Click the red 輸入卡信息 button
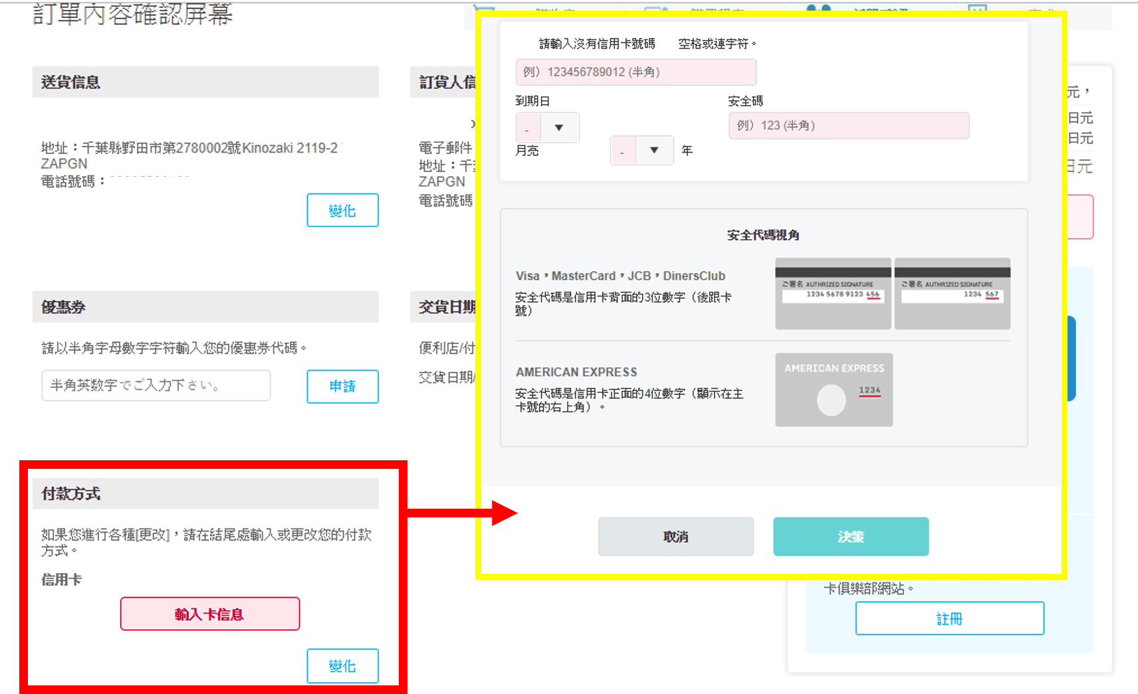This screenshot has width=1138, height=694. click(x=209, y=614)
